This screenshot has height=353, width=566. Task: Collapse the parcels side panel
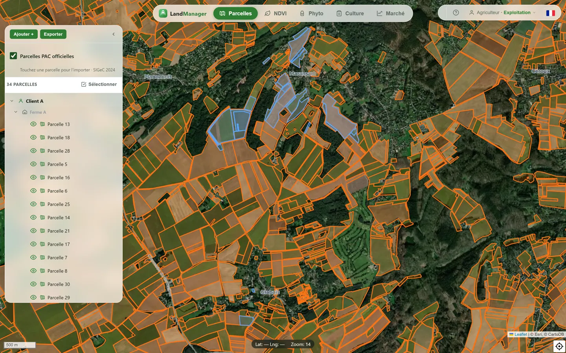(114, 34)
